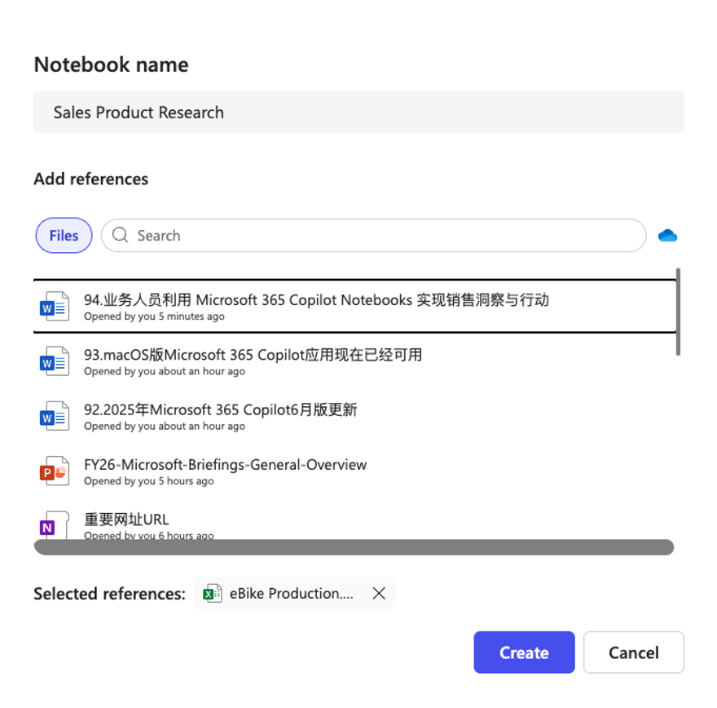The height and width of the screenshot is (708, 717).
Task: Click the references Search box
Action: tap(374, 235)
